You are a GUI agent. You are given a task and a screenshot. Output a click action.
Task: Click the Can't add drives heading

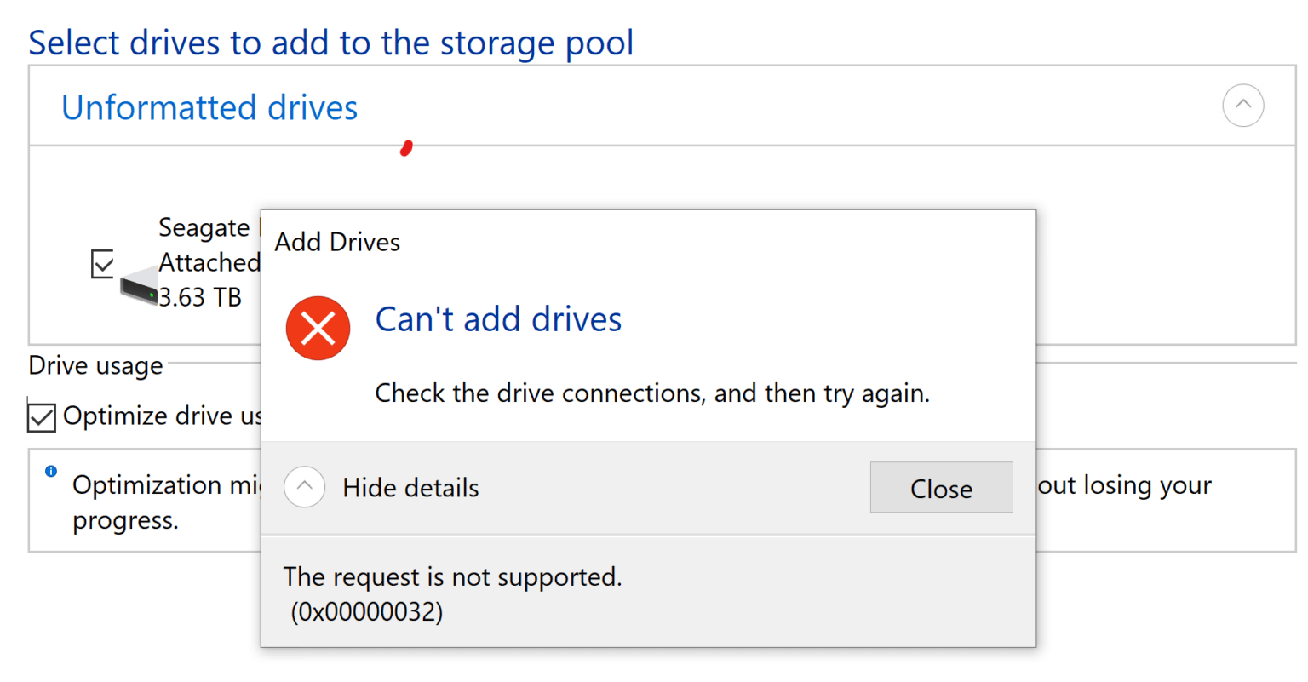pos(498,319)
